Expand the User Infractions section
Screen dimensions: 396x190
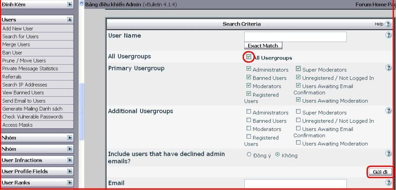[x=70, y=160]
